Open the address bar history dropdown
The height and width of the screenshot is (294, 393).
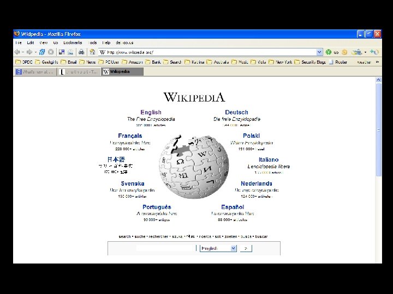(x=319, y=52)
